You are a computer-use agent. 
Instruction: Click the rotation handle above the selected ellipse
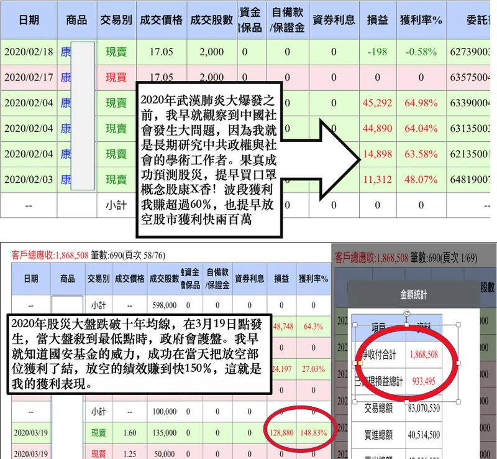tap(407, 313)
